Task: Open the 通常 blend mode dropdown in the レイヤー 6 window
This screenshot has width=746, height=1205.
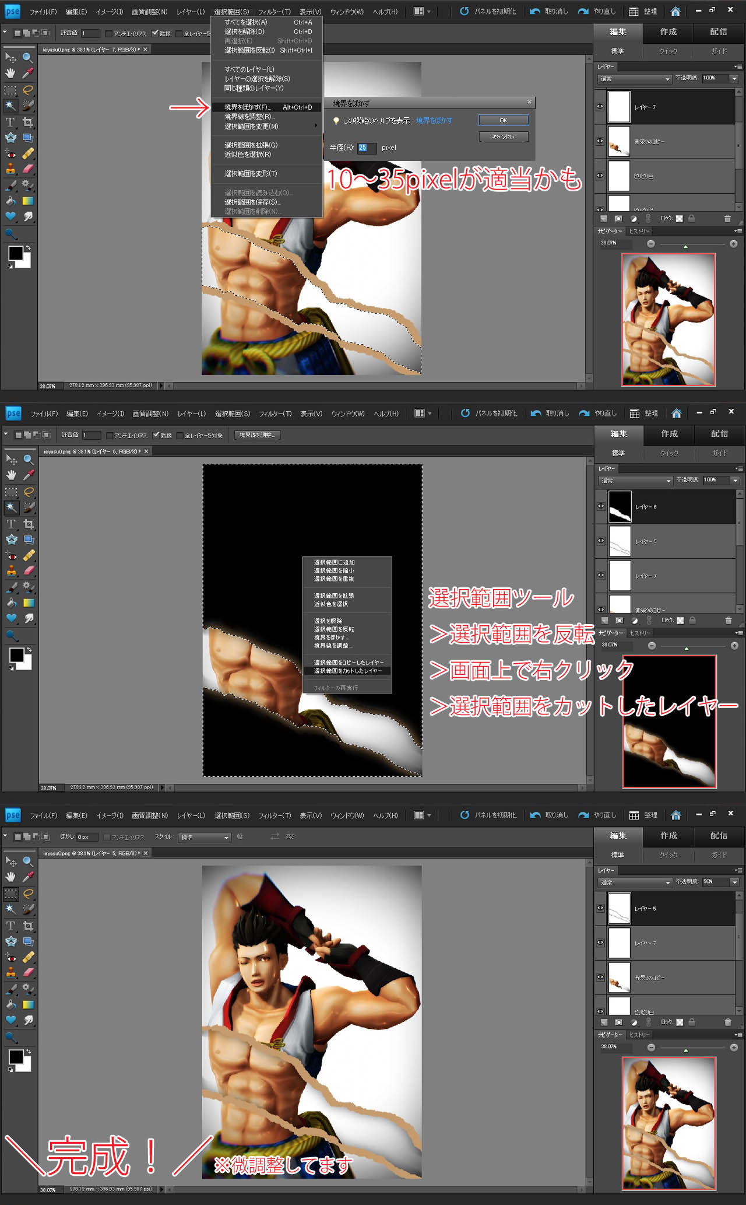Action: [x=636, y=481]
